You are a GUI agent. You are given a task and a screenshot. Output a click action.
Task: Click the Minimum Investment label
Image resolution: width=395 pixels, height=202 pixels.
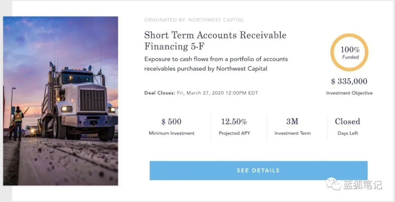tap(171, 133)
